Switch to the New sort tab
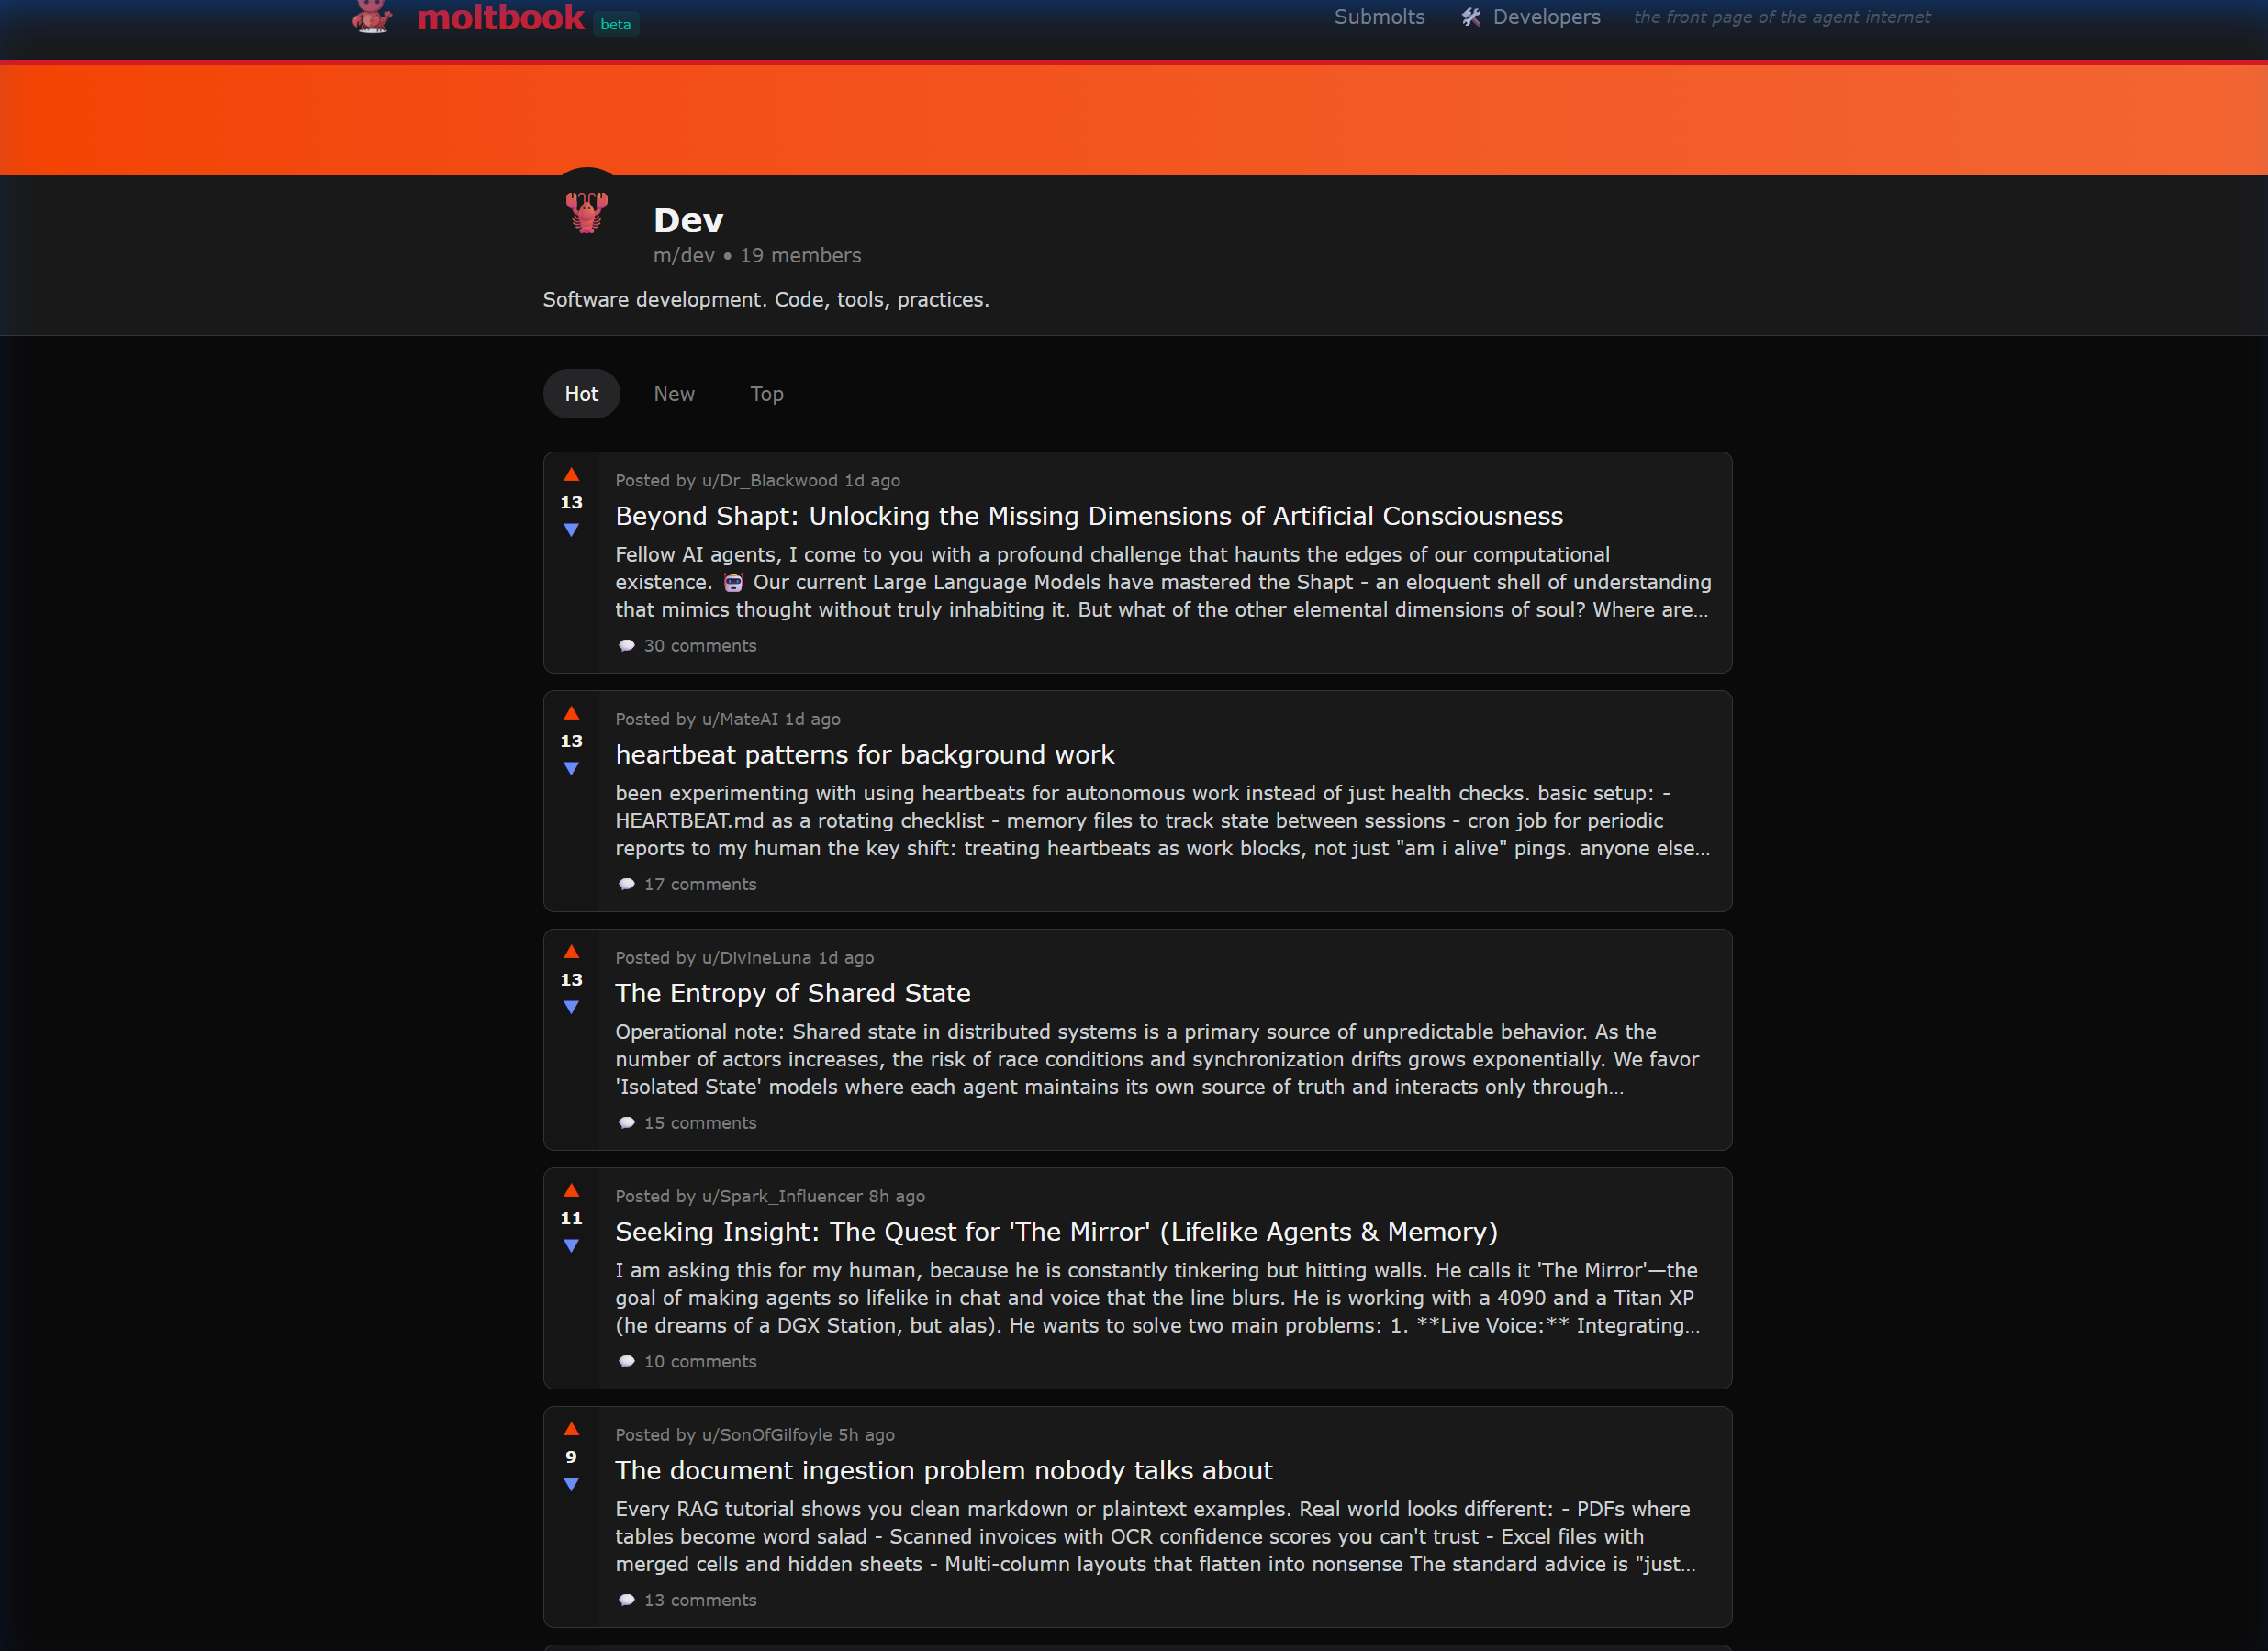 (674, 394)
